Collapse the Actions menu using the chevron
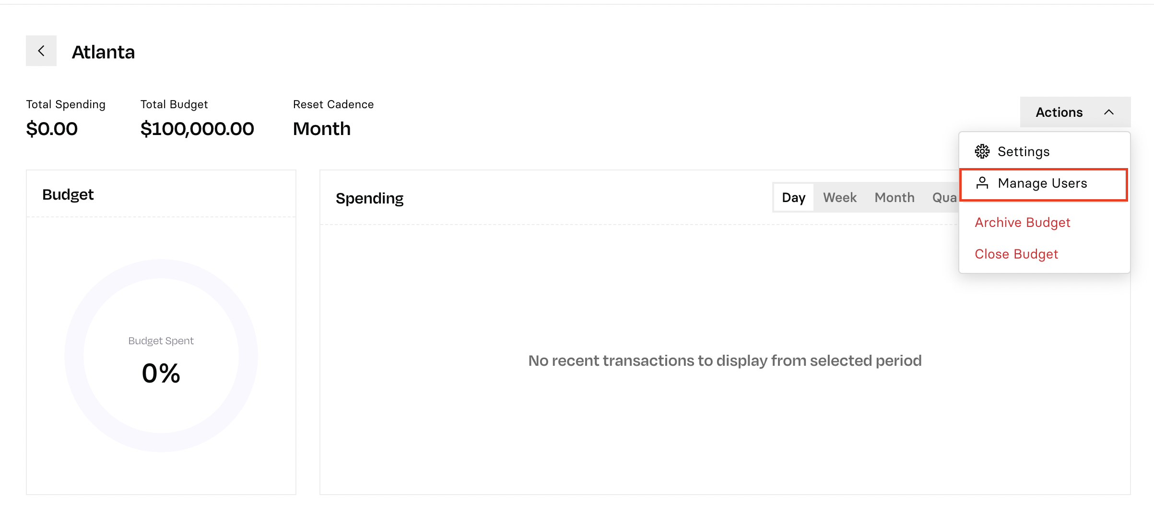This screenshot has height=519, width=1154. pos(1108,112)
